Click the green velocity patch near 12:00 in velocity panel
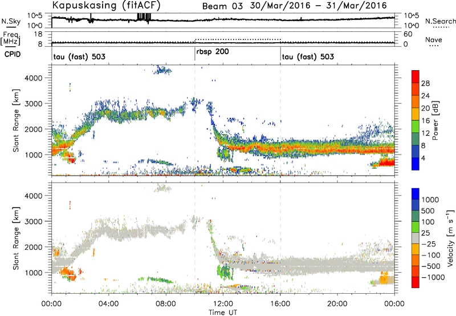Screen dimensions: 456x316 225,271
